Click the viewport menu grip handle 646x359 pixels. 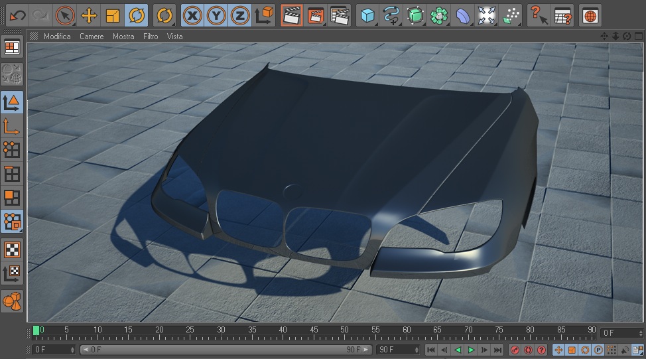pyautogui.click(x=34, y=36)
